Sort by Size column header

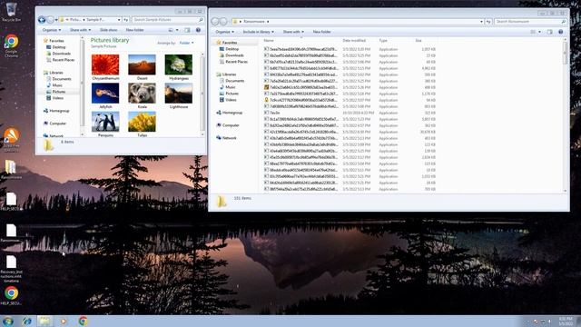(419, 40)
